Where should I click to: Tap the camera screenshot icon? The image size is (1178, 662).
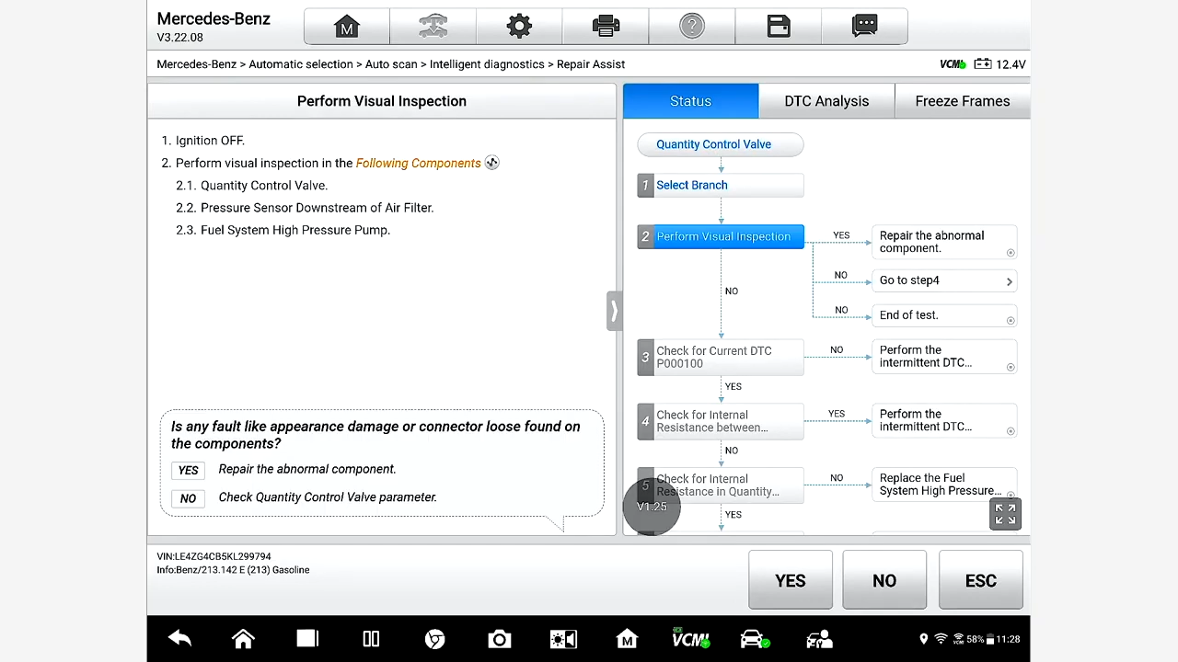pos(500,639)
